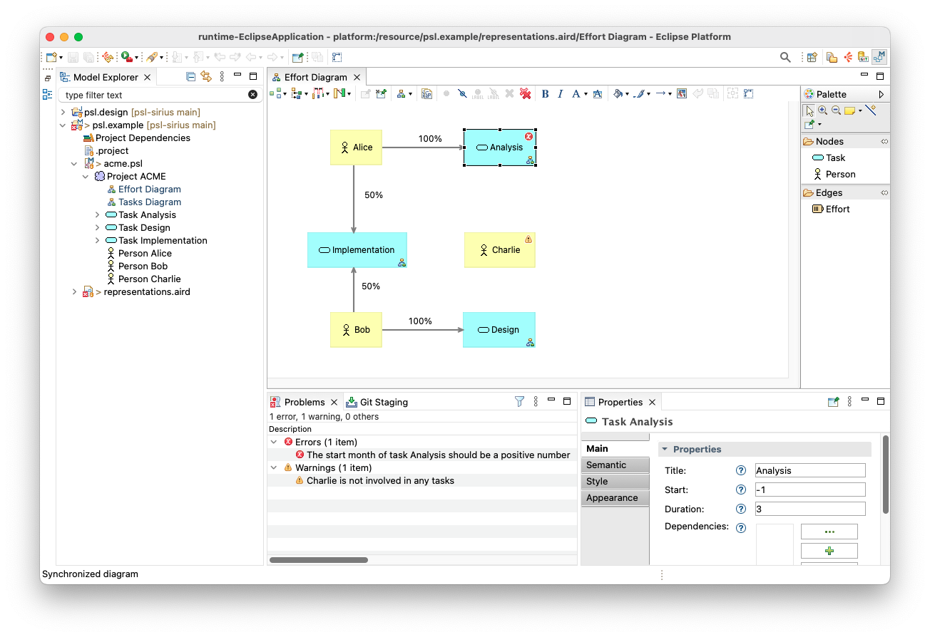930x637 pixels.
Task: Toggle Link with Editor in Model Explorer
Action: [206, 77]
